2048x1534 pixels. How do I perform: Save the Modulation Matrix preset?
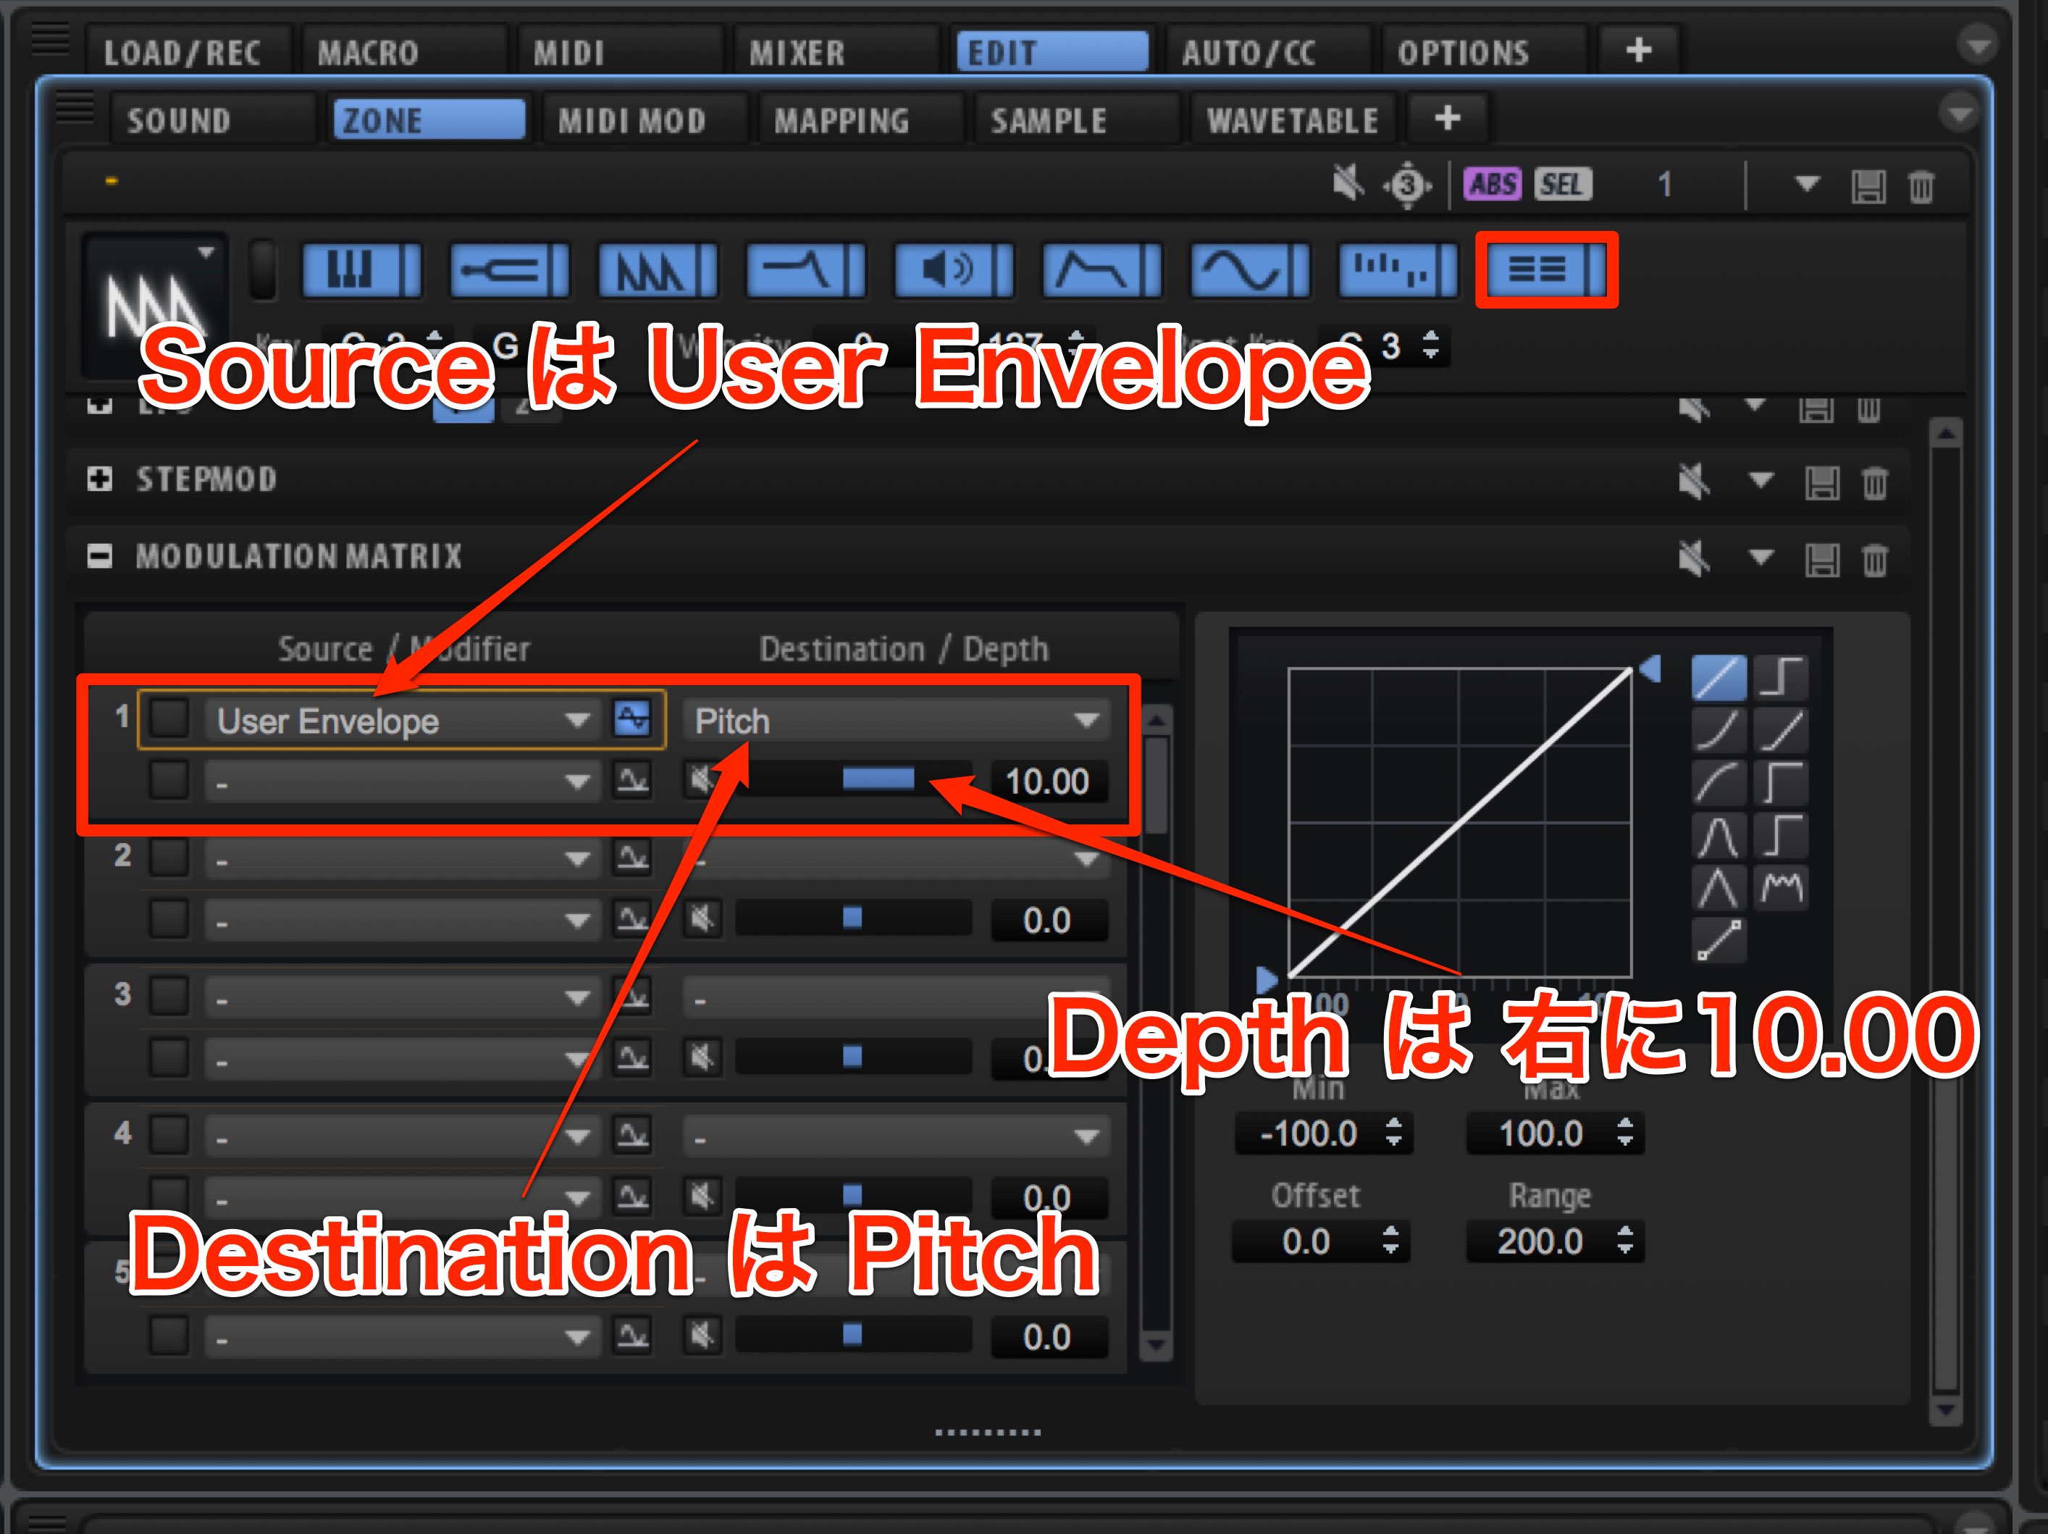[1822, 559]
